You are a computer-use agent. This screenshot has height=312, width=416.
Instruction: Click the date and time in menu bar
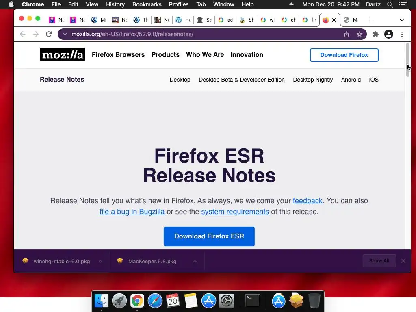(x=331, y=4)
